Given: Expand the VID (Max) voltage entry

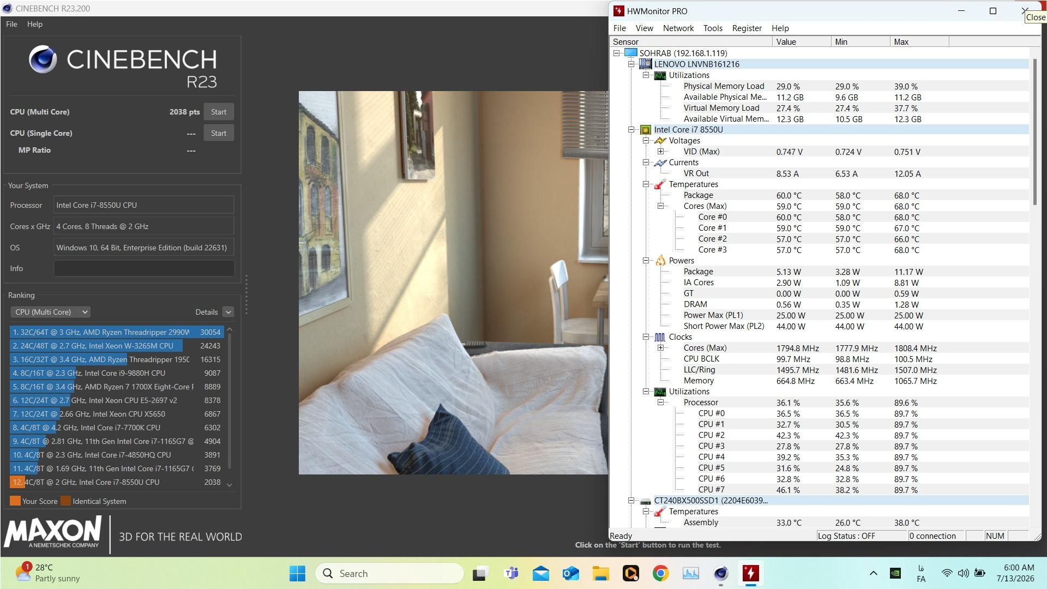Looking at the screenshot, I should [x=660, y=152].
